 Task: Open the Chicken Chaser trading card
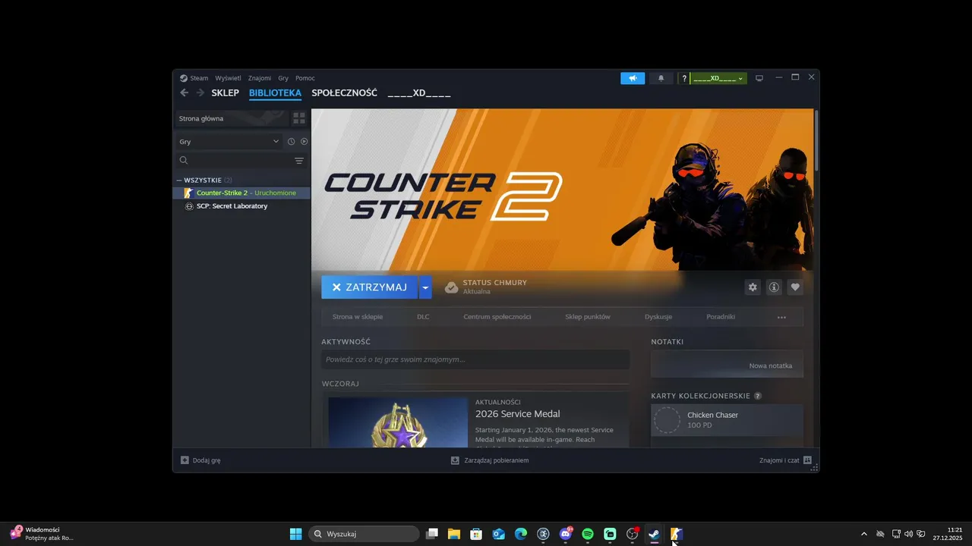[727, 420]
